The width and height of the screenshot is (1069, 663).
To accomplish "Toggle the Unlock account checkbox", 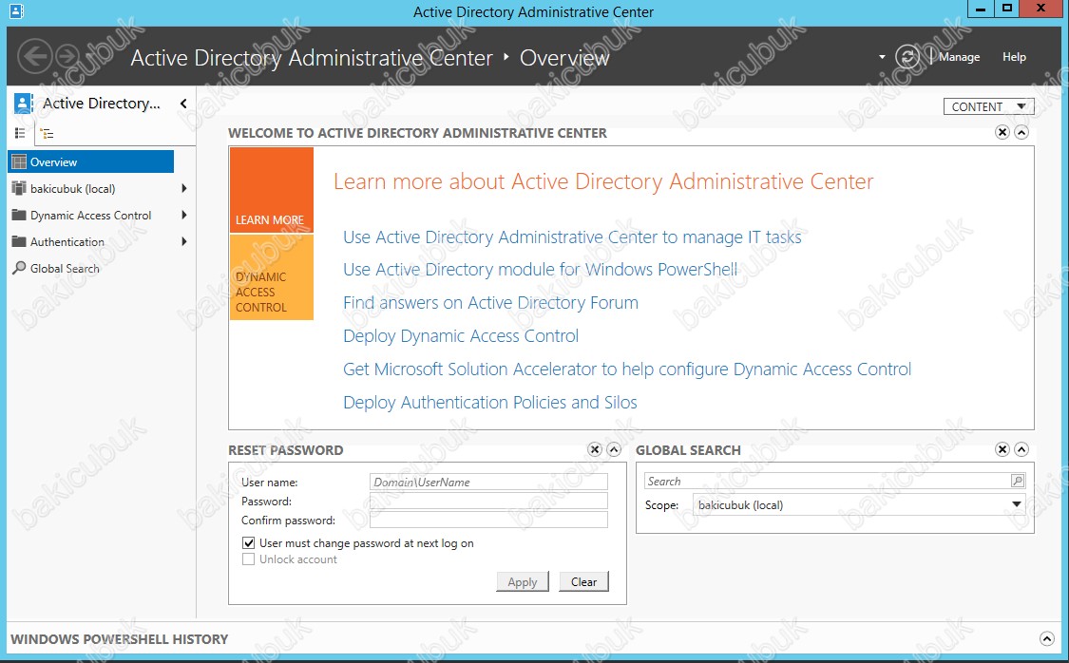I will pyautogui.click(x=249, y=559).
